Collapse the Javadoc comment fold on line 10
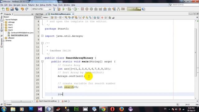199x112 pixels. (42, 43)
